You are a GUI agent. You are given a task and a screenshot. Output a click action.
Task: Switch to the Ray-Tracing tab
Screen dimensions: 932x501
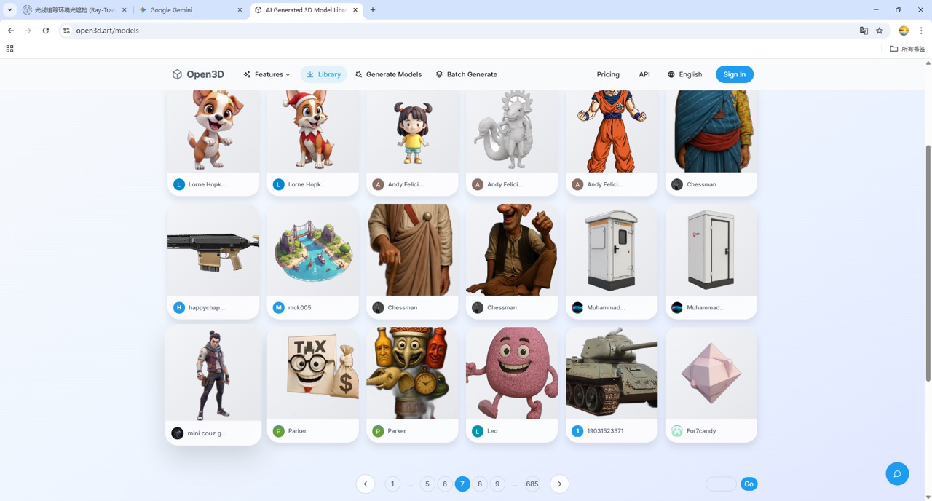click(73, 10)
